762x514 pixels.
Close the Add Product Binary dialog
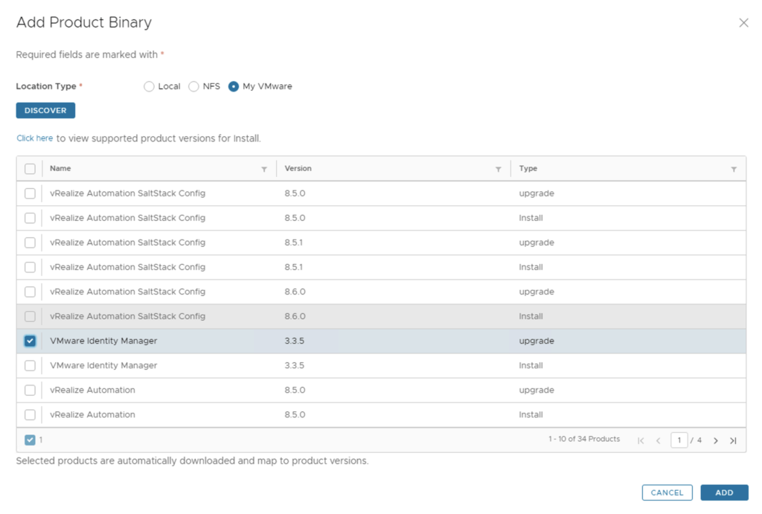(743, 23)
